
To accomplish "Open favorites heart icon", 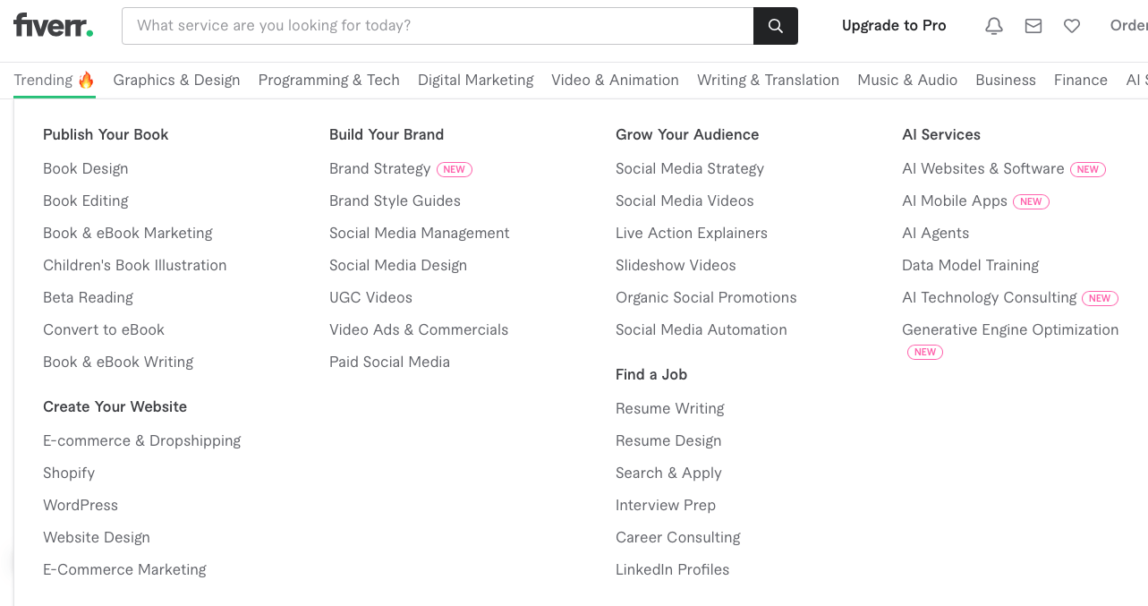I will point(1072,26).
